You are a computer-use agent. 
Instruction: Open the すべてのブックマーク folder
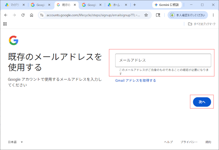202,24
